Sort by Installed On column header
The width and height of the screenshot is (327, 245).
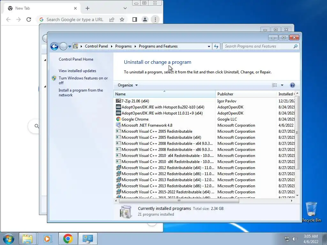point(286,94)
